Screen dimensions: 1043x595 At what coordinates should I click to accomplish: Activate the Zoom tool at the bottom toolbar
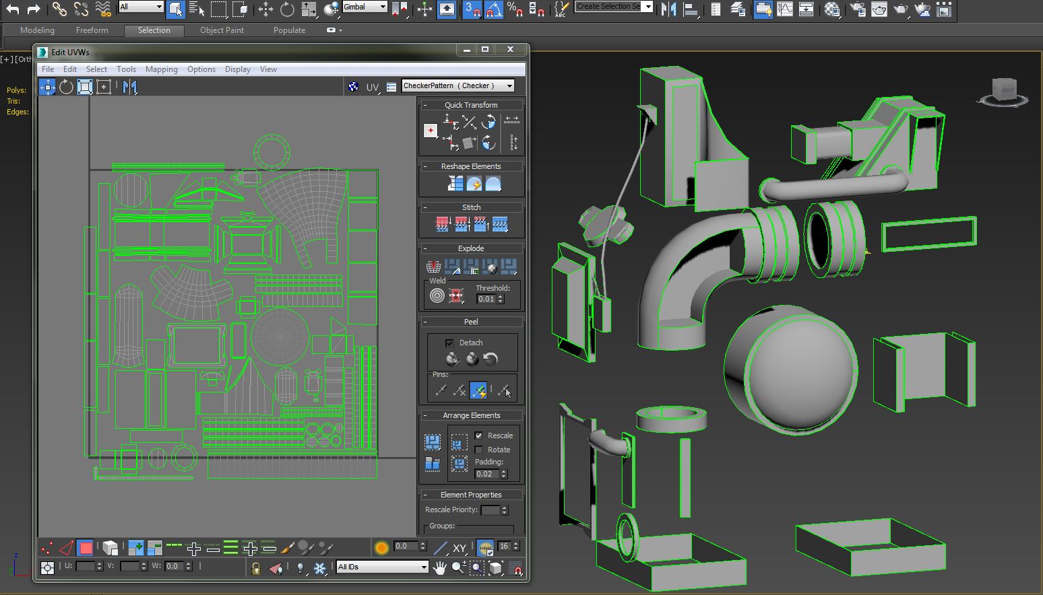[457, 569]
